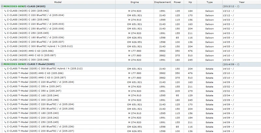This screenshot has width=261, height=133.
Task: Click displacement 3982 in W205 AMG C 63 row
Action: 162,51
